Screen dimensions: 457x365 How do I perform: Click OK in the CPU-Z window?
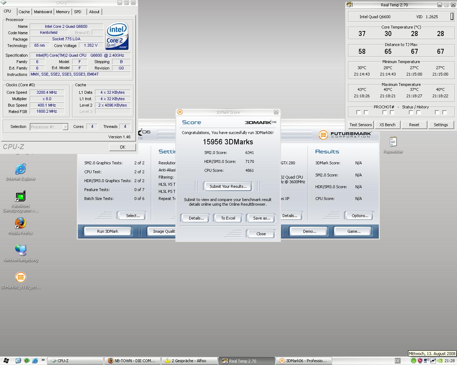tap(122, 147)
